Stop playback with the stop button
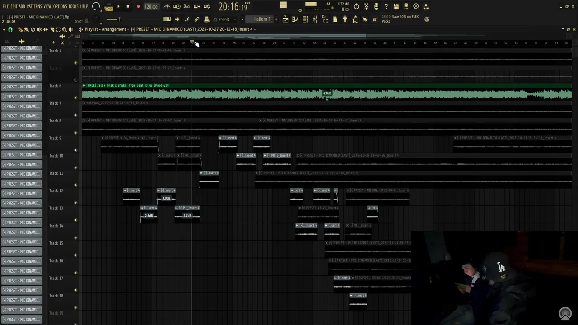This screenshot has height=325, width=578. coord(128,7)
